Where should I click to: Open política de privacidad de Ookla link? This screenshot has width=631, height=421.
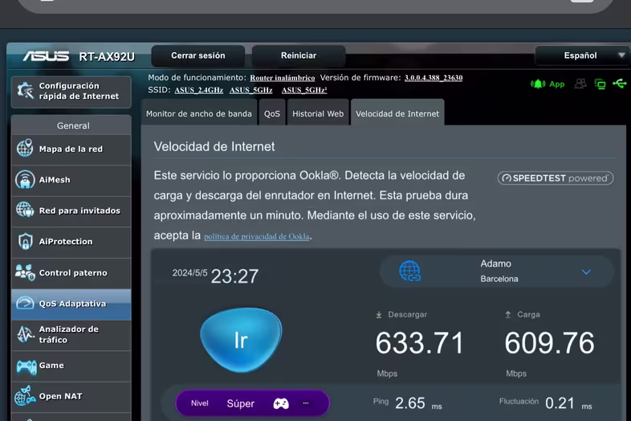[257, 236]
